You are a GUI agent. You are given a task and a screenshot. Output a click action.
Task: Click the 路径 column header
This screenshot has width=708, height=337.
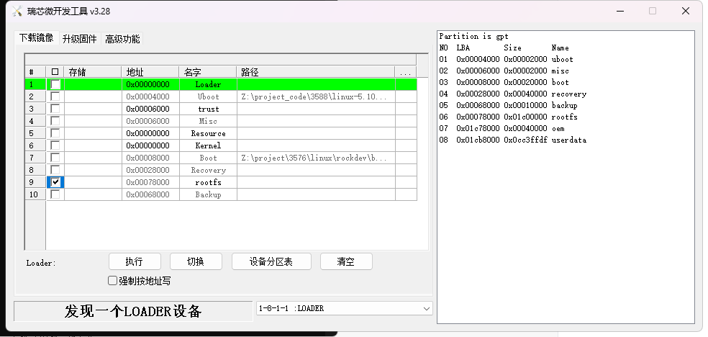(x=316, y=72)
